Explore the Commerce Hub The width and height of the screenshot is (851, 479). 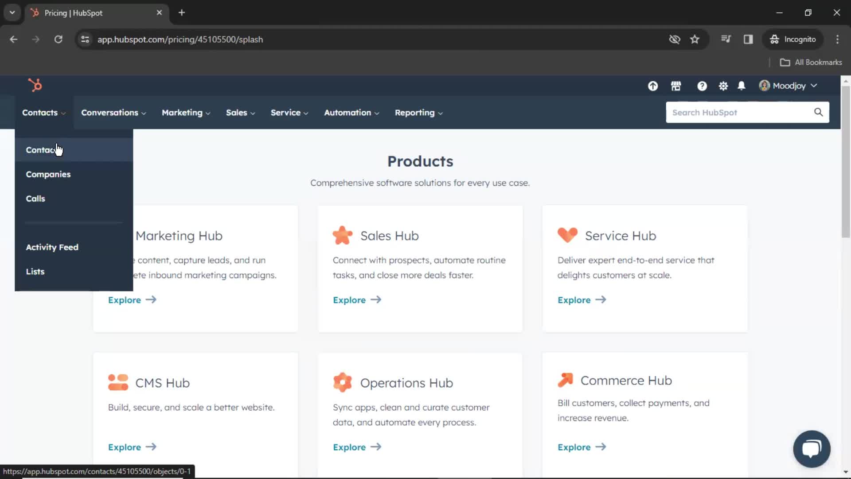pos(582,447)
